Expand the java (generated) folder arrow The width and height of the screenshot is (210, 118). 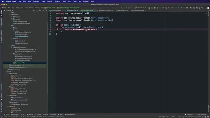[6, 69]
